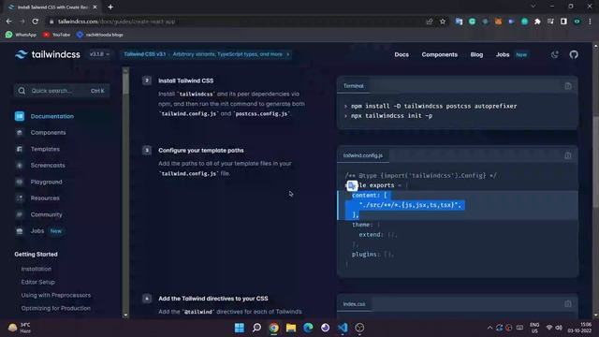Reload the page
The image size is (599, 337).
36,22
